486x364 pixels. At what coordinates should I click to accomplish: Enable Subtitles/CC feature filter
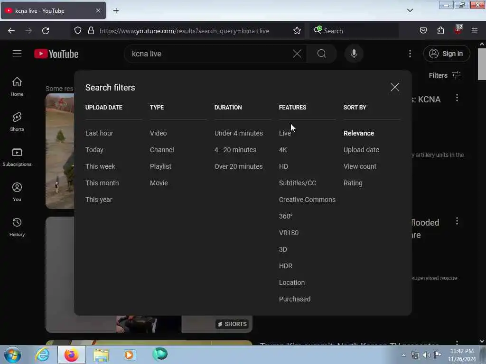tap(297, 183)
